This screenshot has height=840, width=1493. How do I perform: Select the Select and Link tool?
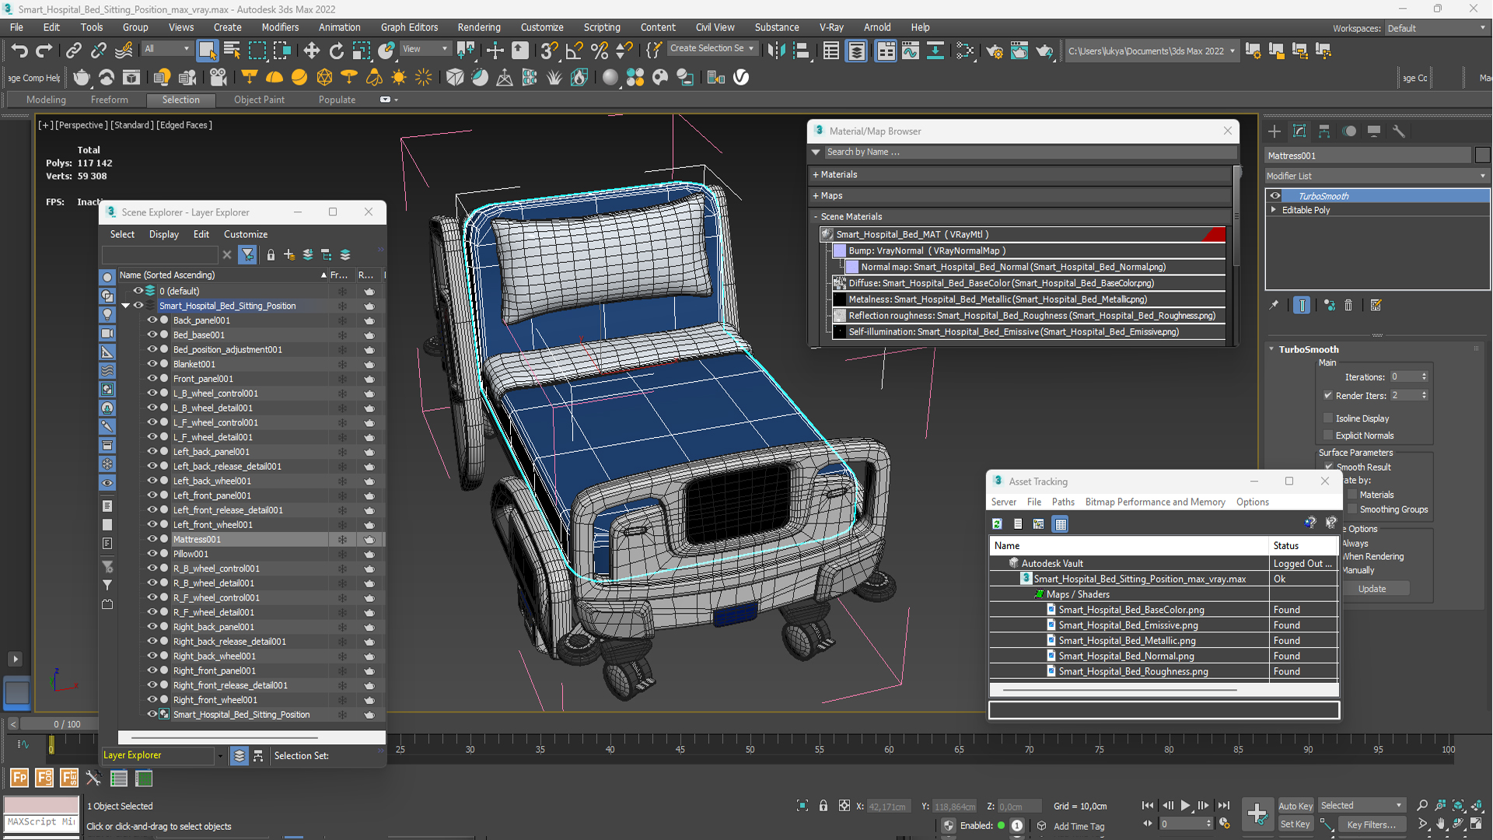pos(73,51)
